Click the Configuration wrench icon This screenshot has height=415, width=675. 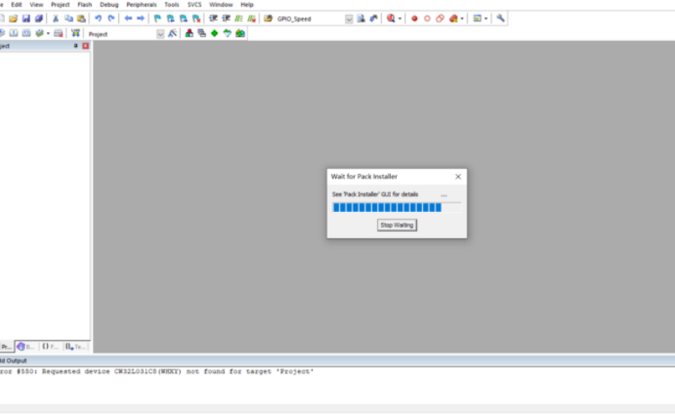point(501,18)
